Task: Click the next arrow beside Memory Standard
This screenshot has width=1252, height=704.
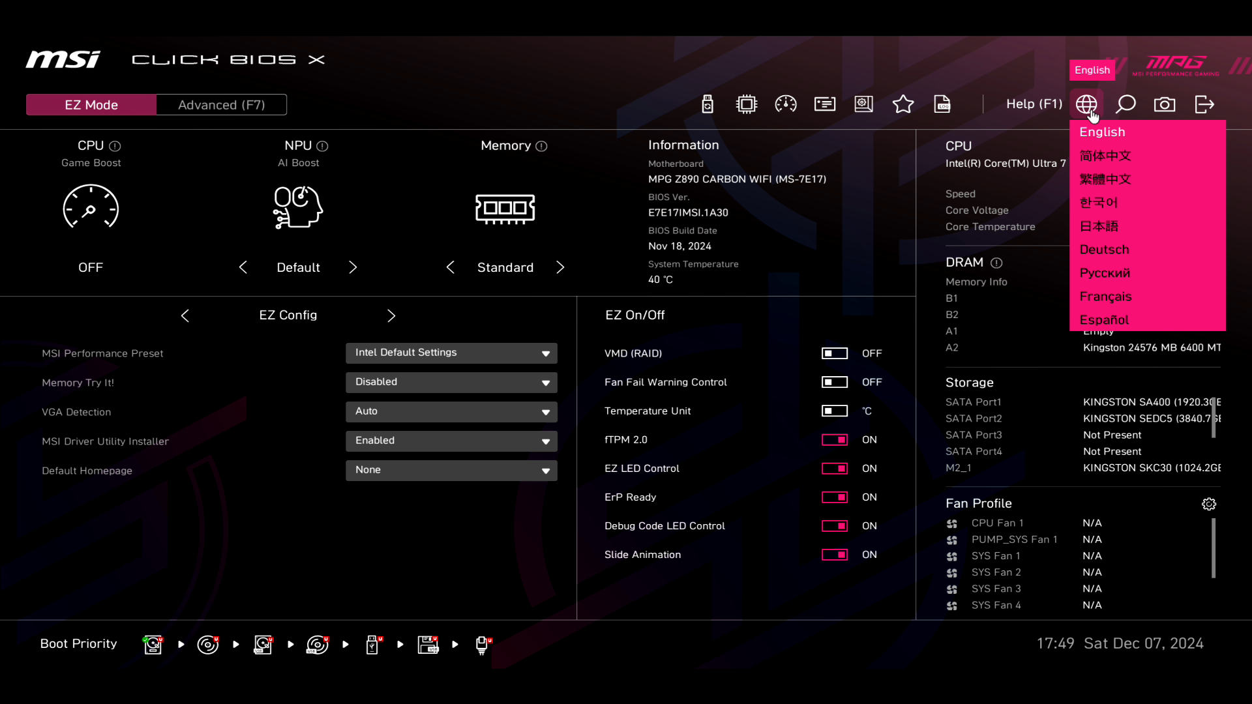Action: click(560, 267)
